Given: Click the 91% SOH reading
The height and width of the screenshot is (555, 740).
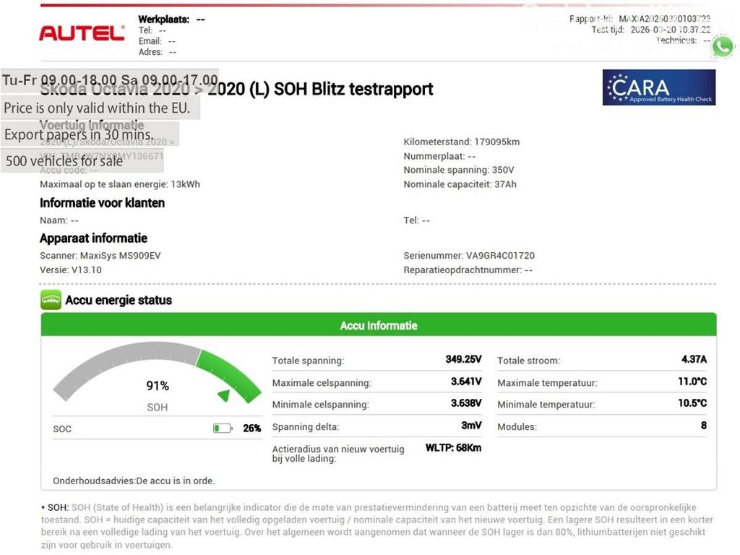Looking at the screenshot, I should [x=158, y=386].
